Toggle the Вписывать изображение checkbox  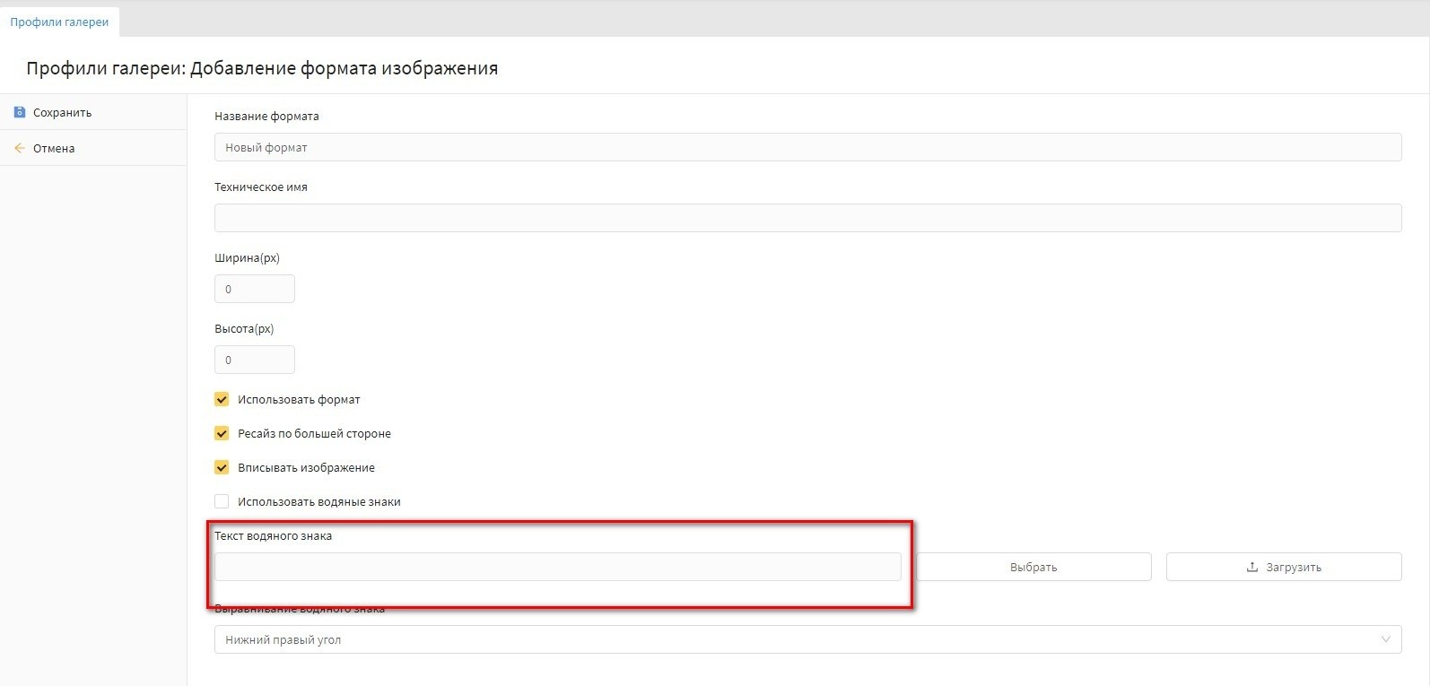(222, 467)
